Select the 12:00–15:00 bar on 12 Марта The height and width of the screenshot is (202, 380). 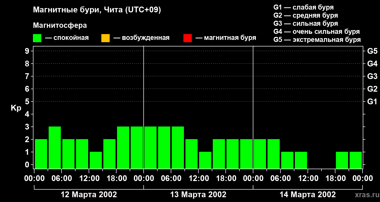pyautogui.click(x=96, y=160)
